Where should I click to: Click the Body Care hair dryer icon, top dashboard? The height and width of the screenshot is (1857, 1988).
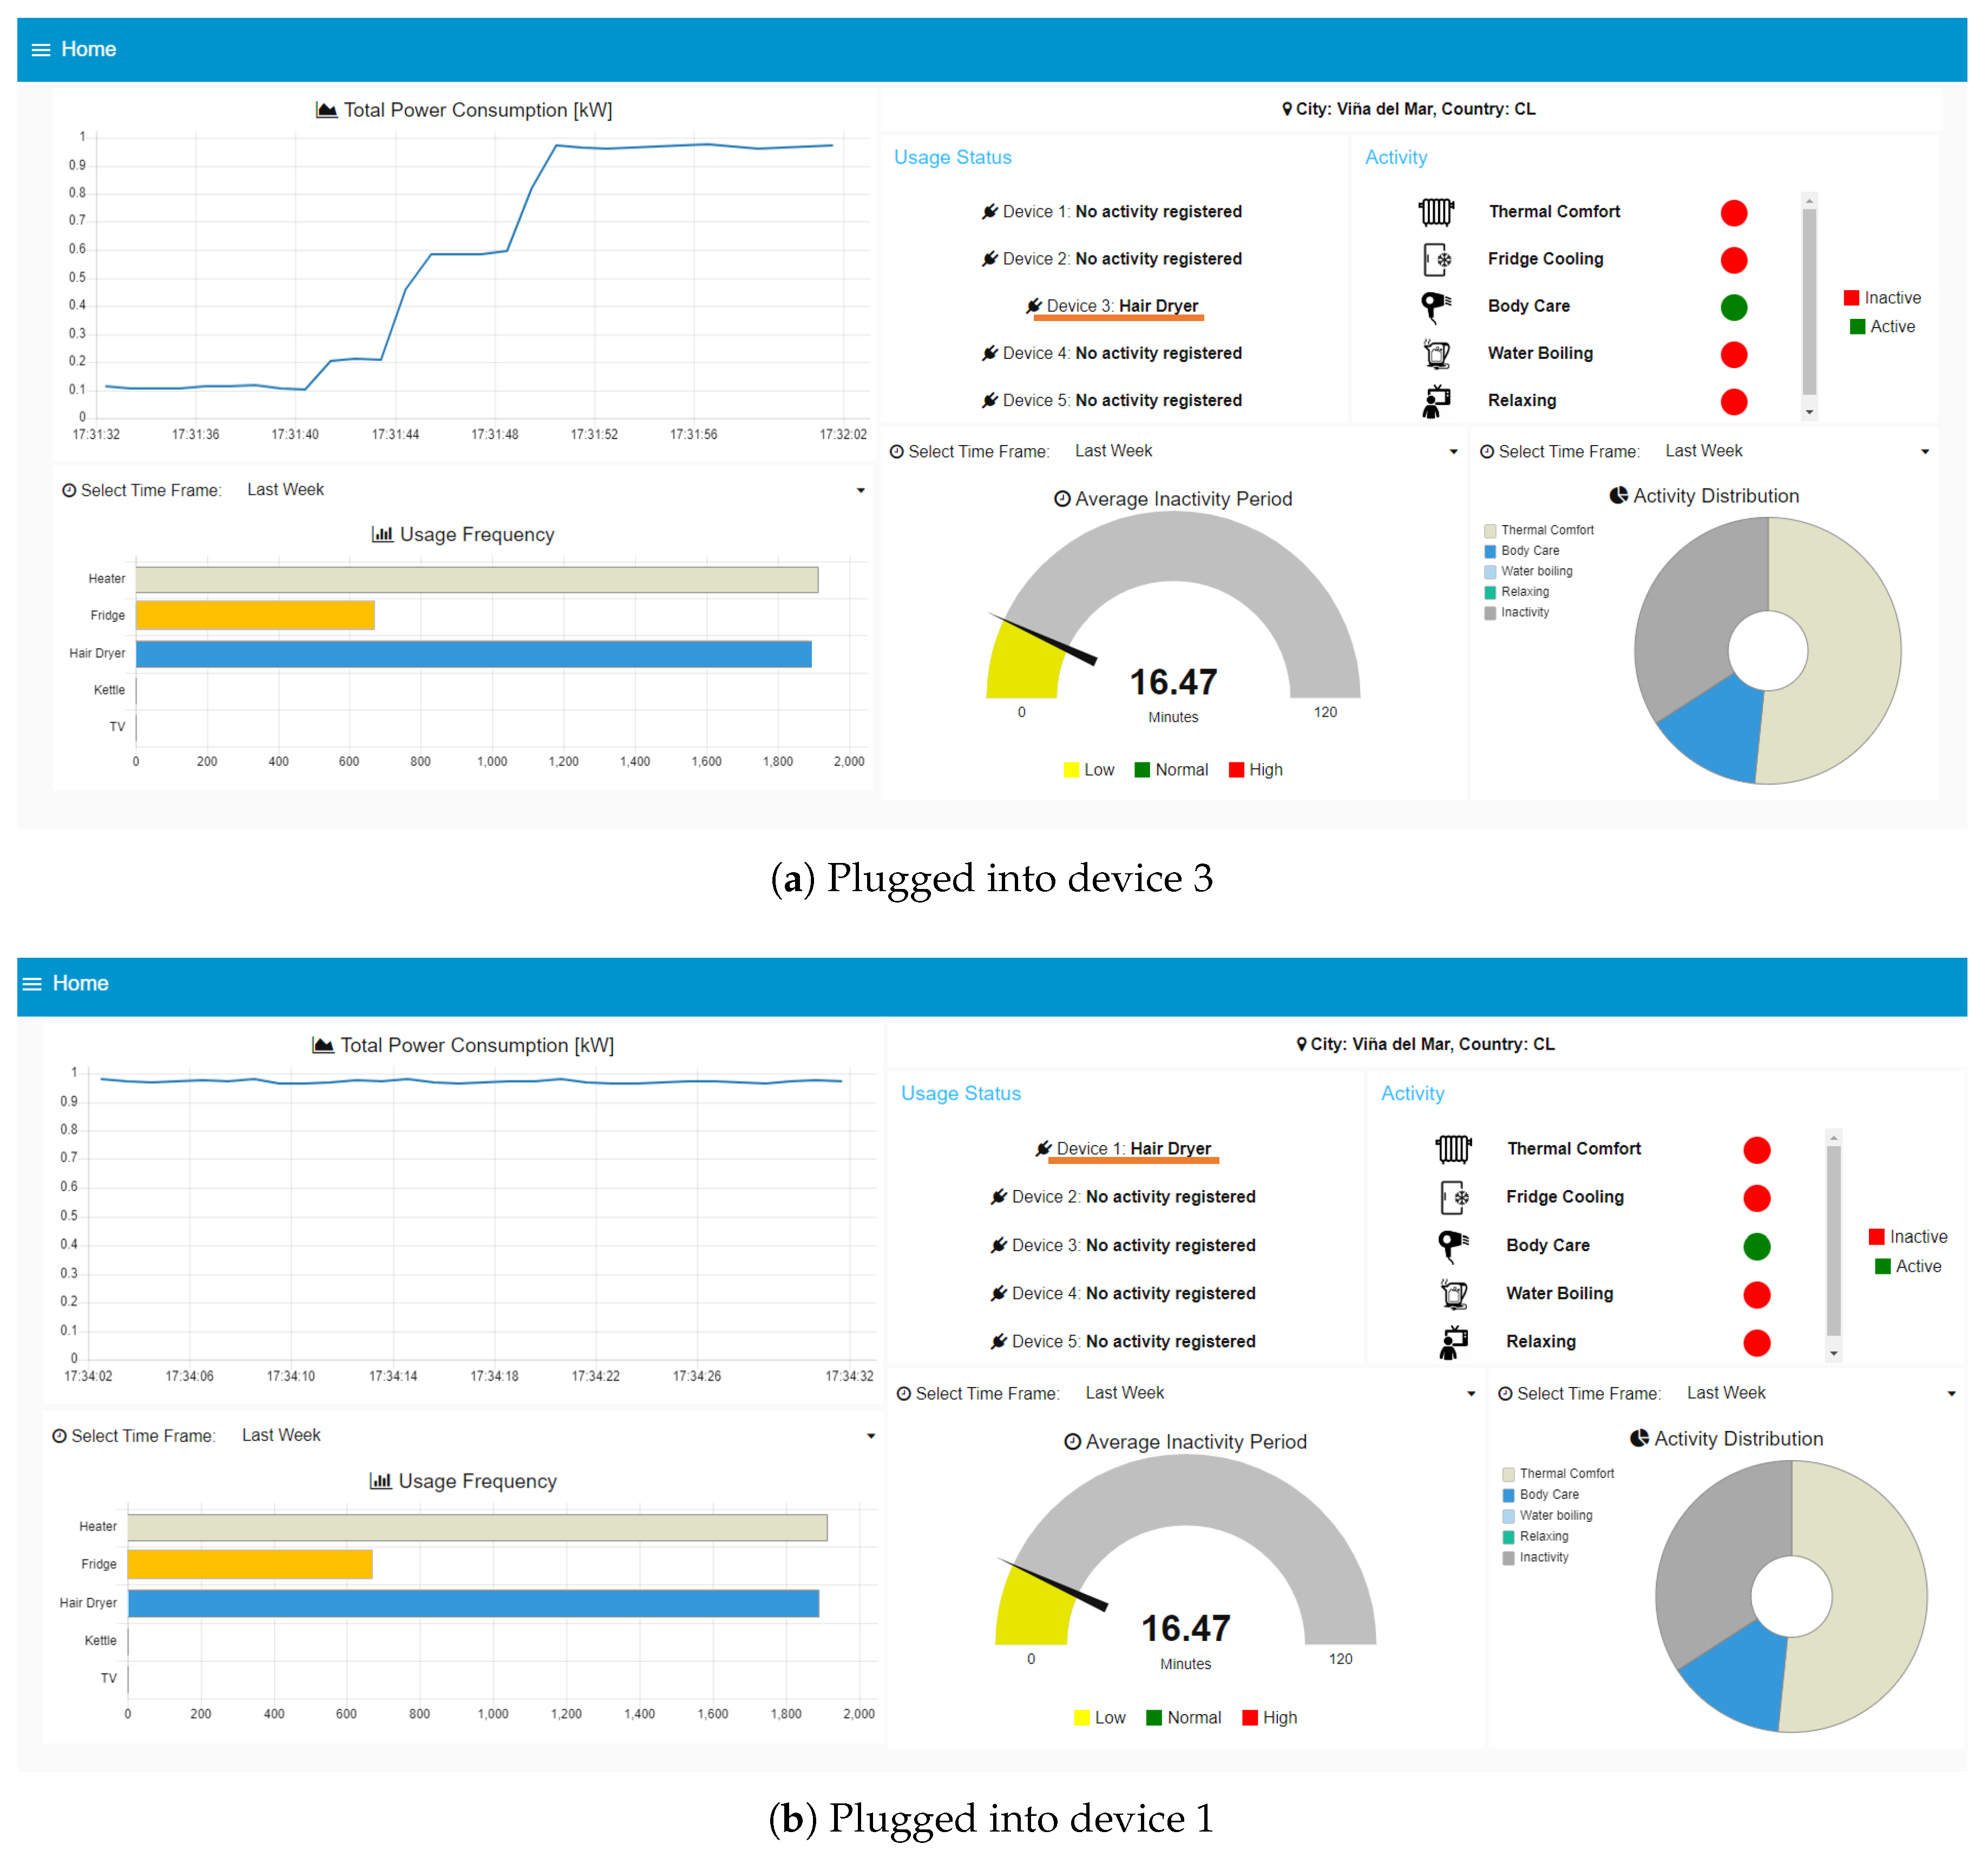[x=1436, y=306]
